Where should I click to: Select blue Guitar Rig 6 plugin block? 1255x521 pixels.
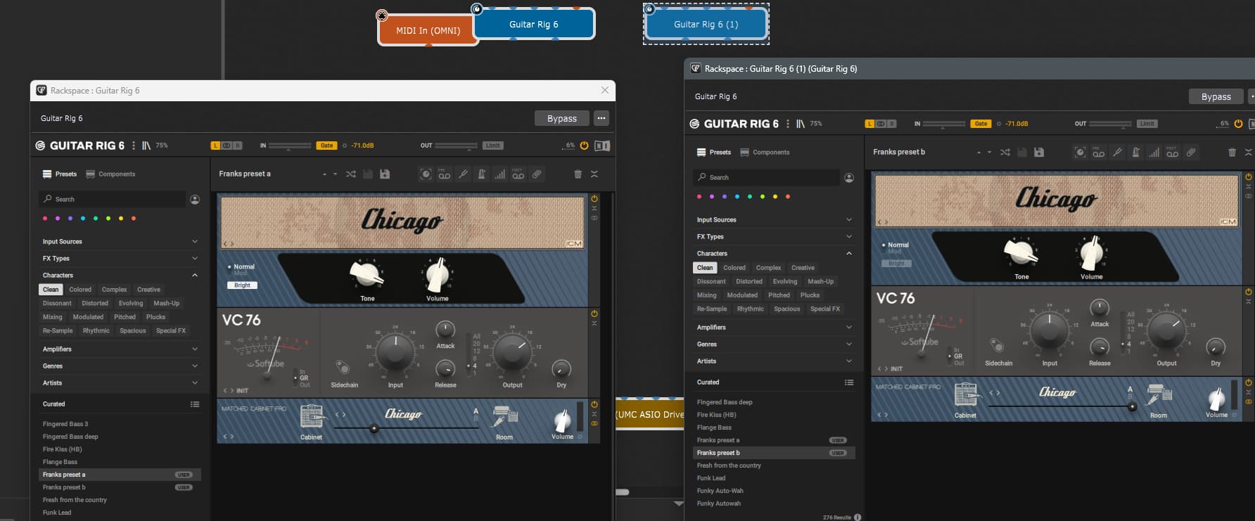534,24
